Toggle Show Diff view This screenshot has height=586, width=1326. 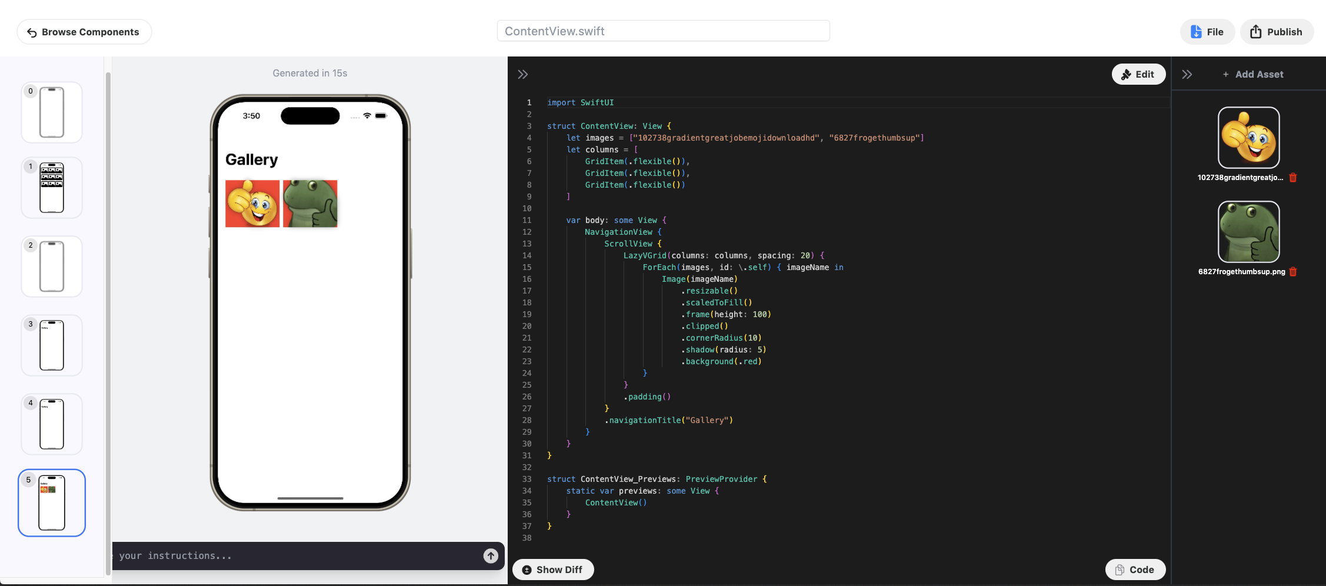click(552, 570)
